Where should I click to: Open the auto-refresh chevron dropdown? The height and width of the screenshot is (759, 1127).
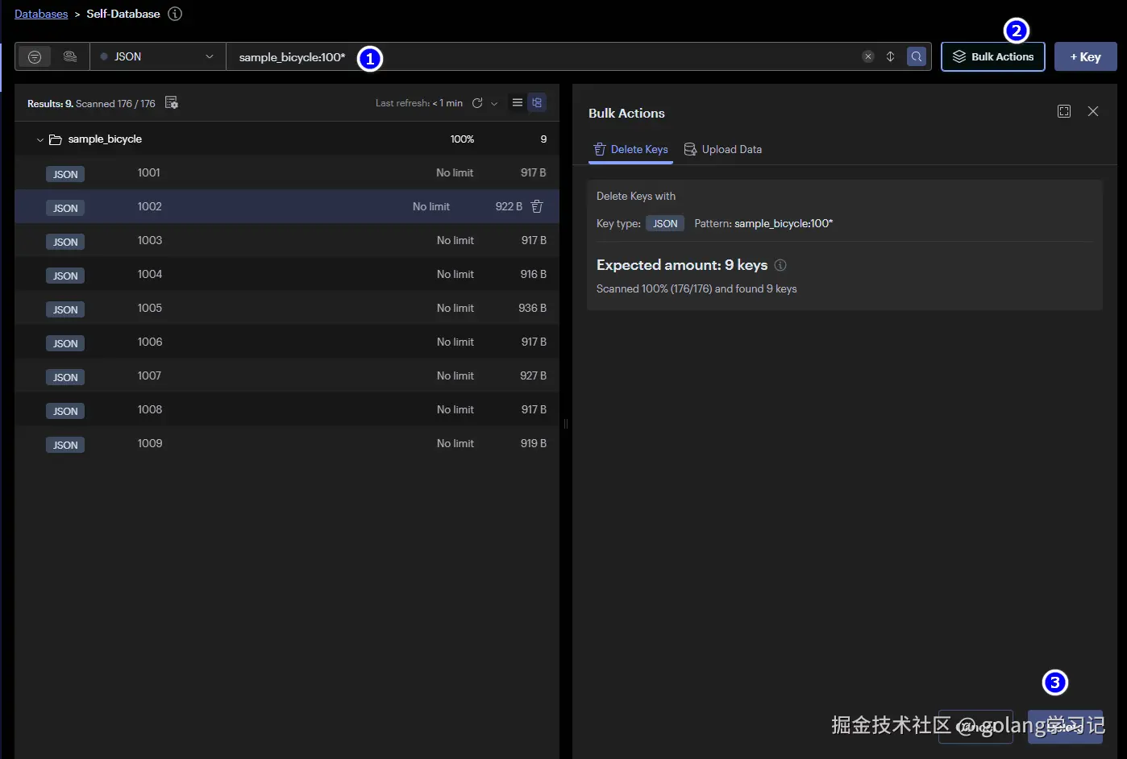click(494, 103)
